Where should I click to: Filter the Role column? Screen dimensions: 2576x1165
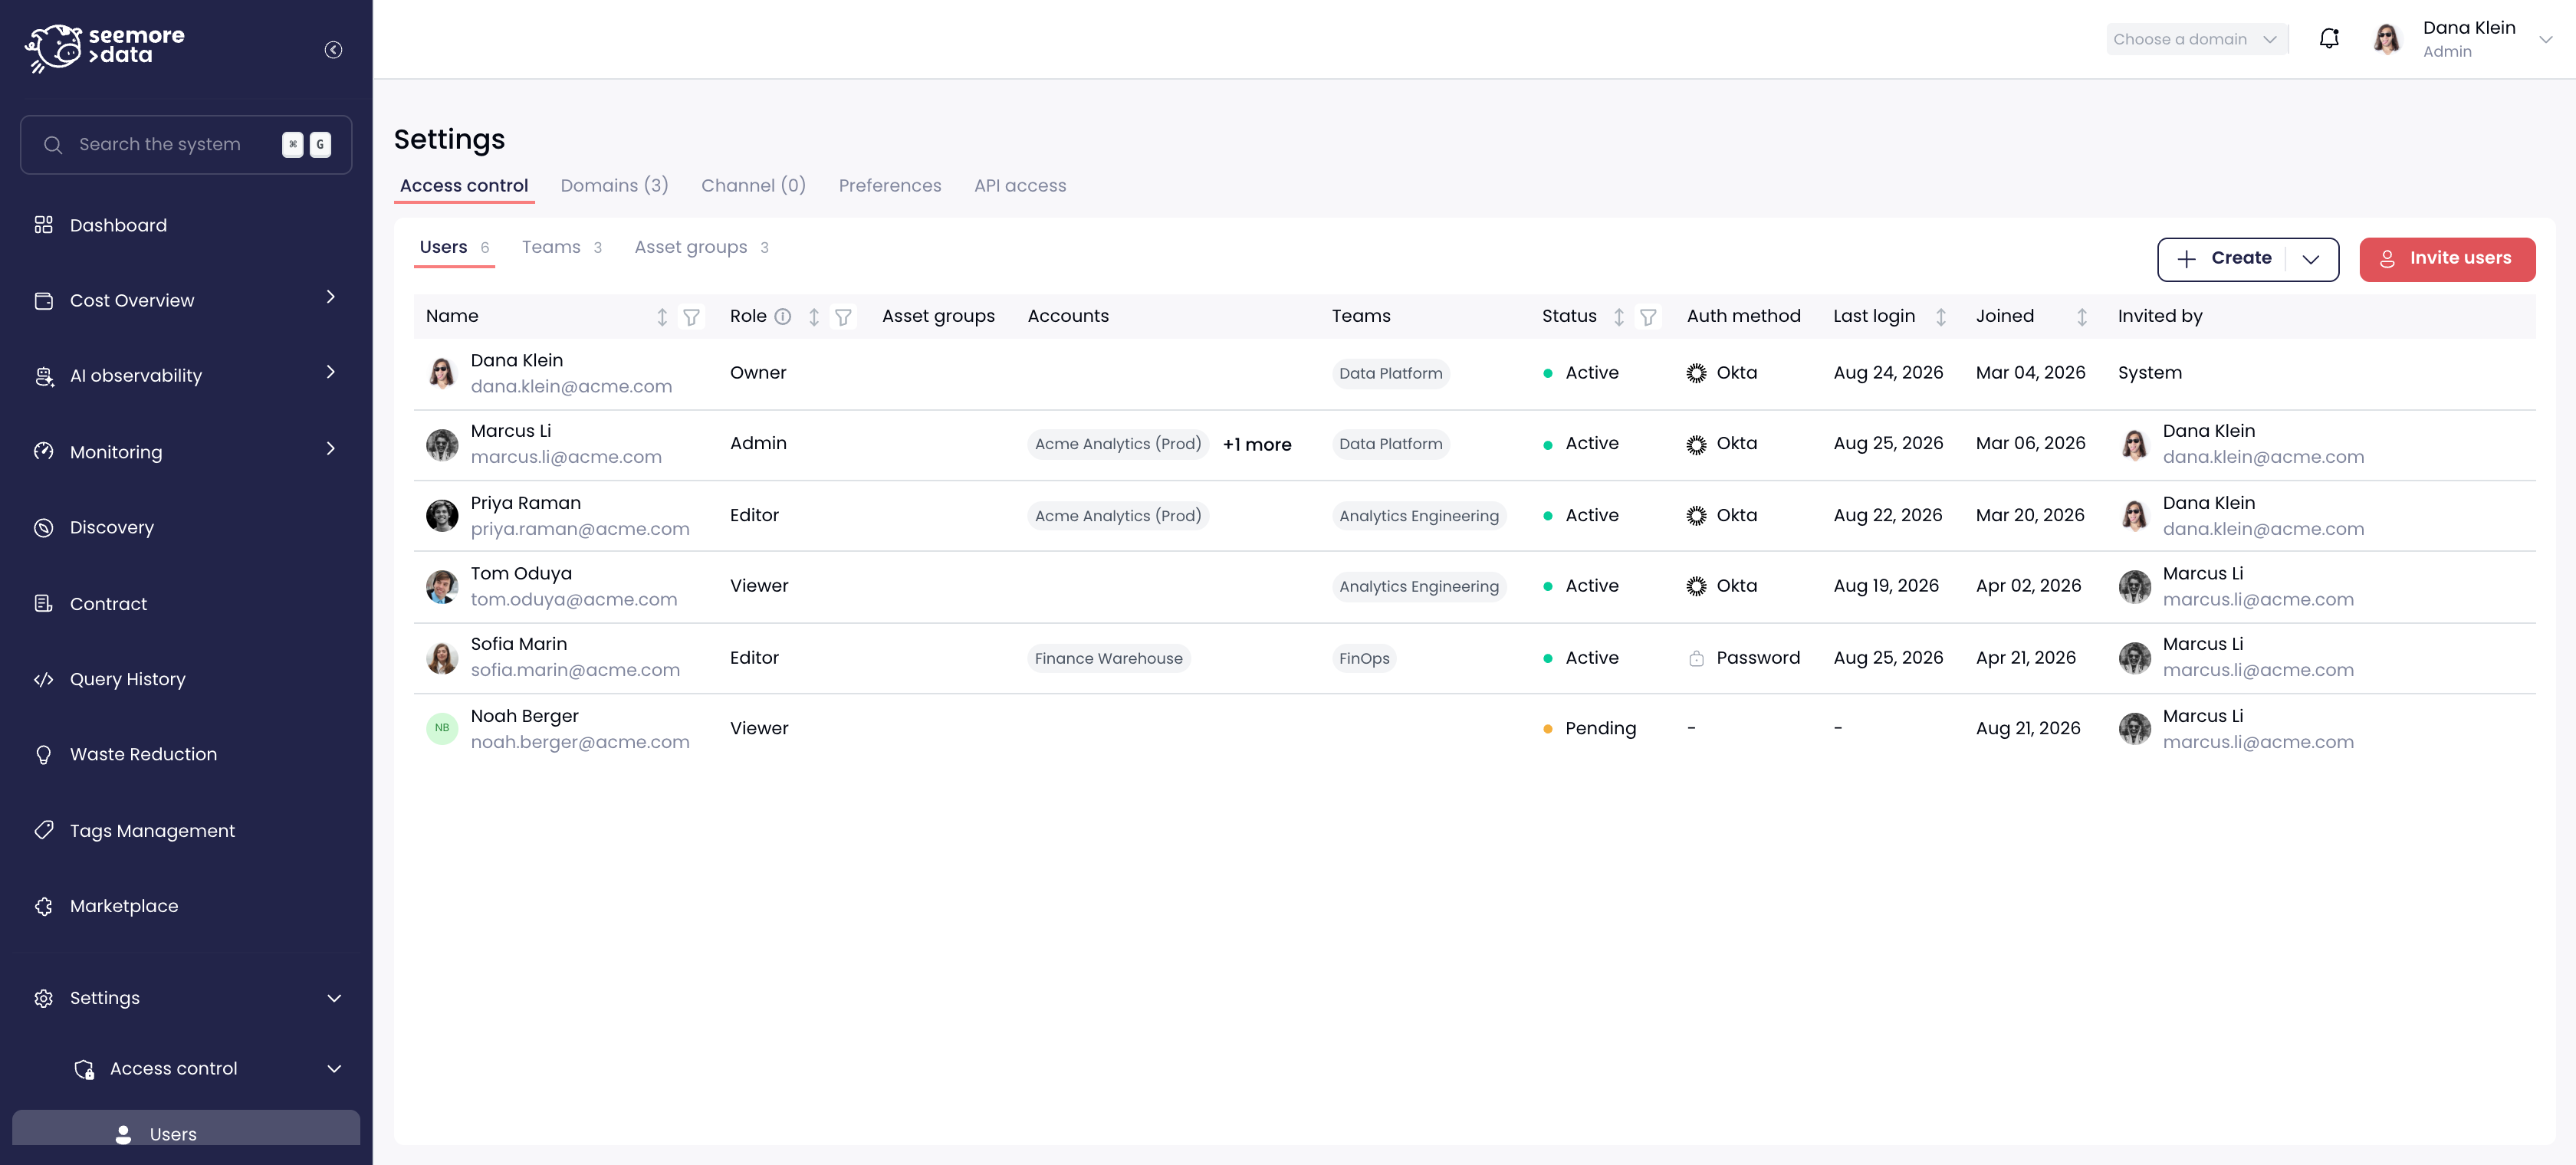point(843,317)
